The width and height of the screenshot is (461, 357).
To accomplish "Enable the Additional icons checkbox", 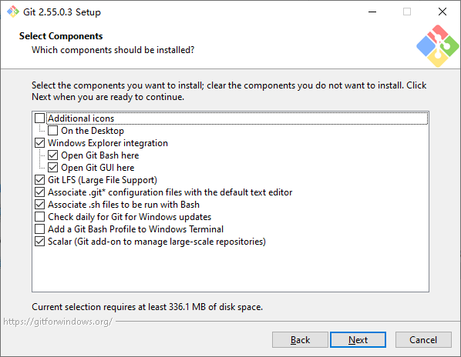I will (39, 118).
